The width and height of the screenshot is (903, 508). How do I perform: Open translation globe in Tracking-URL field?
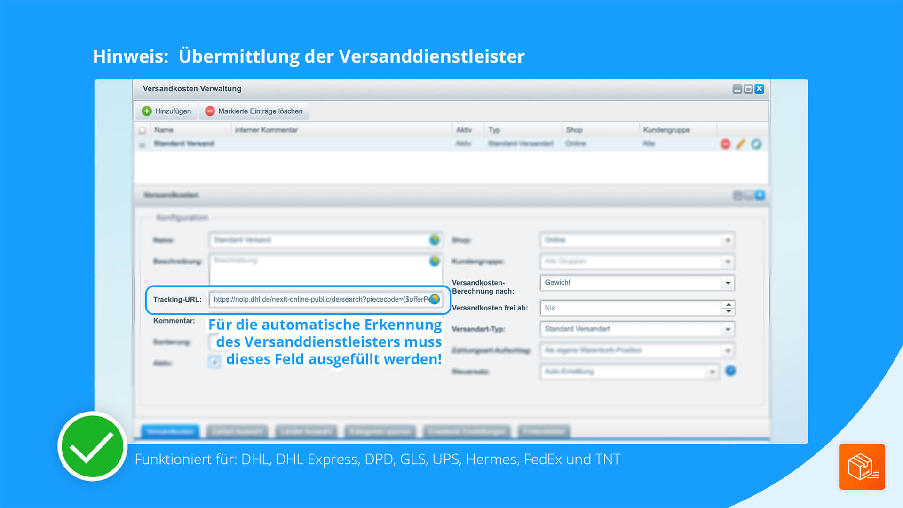(x=435, y=299)
